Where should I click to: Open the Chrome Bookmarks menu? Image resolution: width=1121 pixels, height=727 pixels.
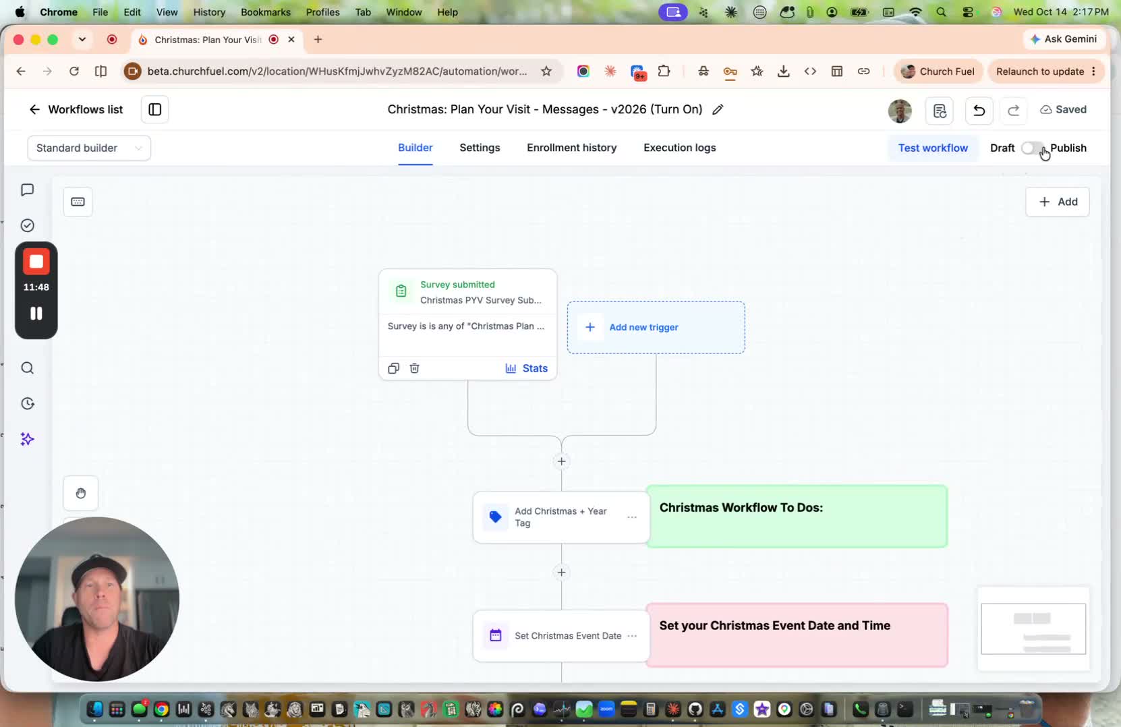tap(266, 12)
